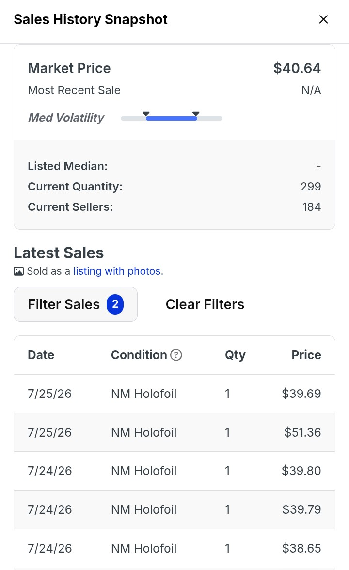Click the Qty column header
349x570 pixels.
click(235, 355)
